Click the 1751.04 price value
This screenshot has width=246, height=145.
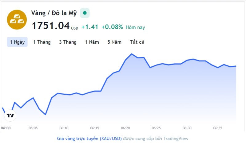[x=51, y=25]
